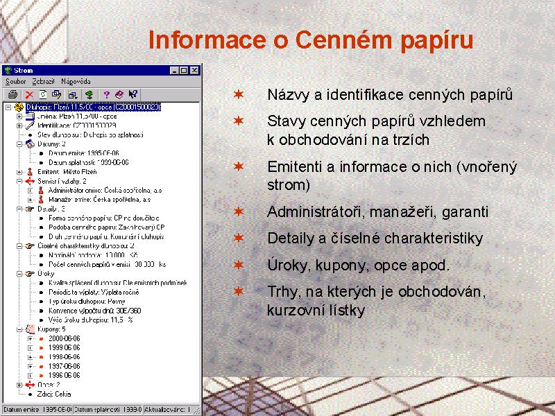The width and height of the screenshot is (555, 416).
Task: Select the Konvence výpočtu dnů row
Action: coord(95,311)
